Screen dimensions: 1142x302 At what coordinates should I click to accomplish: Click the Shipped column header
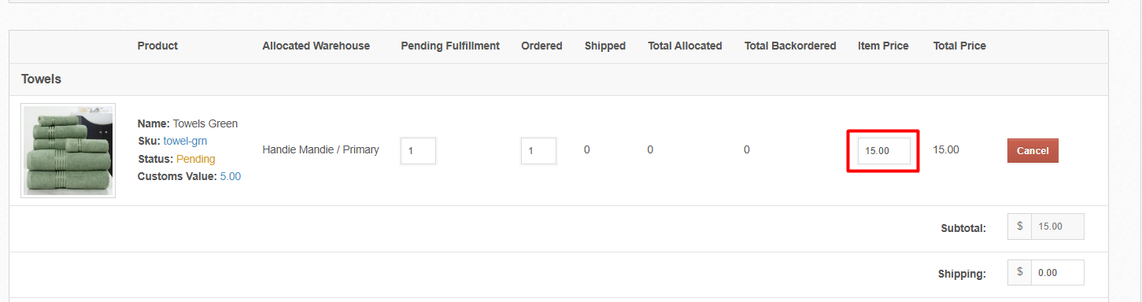click(x=604, y=46)
